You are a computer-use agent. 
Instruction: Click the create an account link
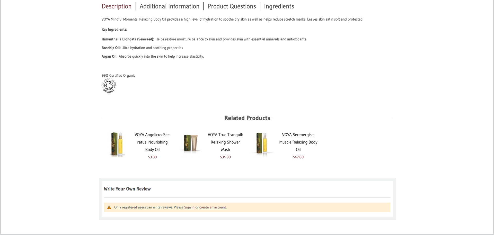pyautogui.click(x=213, y=207)
